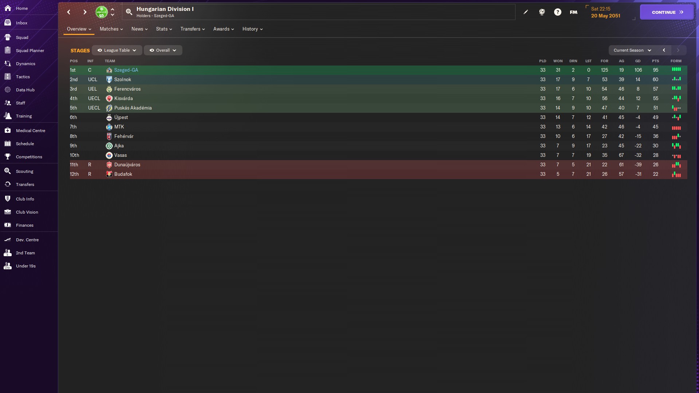Image resolution: width=699 pixels, height=393 pixels.
Task: Open the Ferencváros team row
Action: pos(127,89)
